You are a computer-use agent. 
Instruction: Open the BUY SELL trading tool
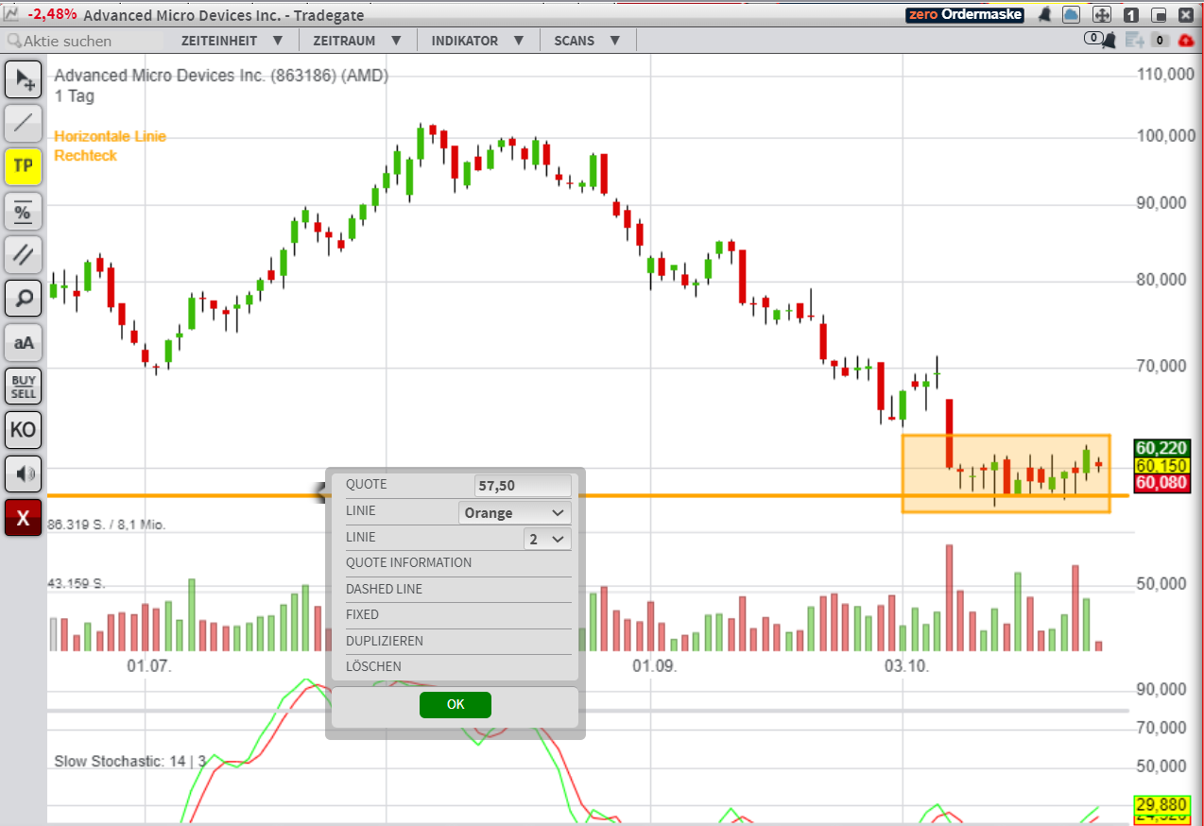click(x=23, y=387)
